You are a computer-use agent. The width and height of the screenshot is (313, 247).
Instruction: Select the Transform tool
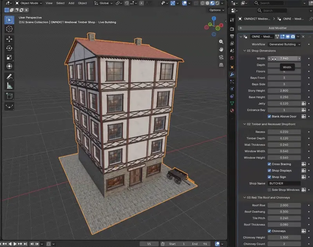click(9, 66)
